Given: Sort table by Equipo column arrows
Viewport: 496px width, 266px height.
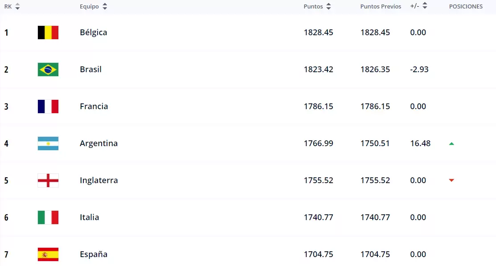Looking at the screenshot, I should point(105,7).
